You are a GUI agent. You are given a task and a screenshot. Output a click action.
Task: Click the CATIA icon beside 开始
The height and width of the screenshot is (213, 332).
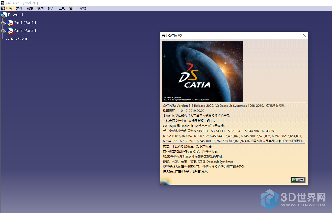(x=3, y=8)
